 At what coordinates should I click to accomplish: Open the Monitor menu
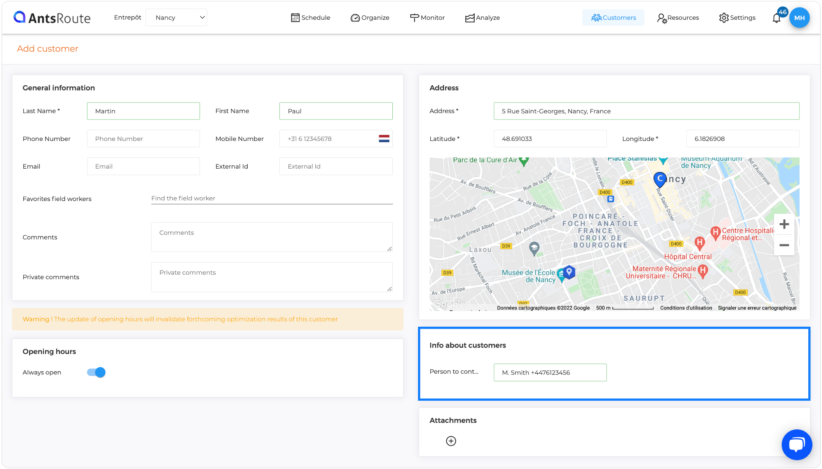[427, 17]
